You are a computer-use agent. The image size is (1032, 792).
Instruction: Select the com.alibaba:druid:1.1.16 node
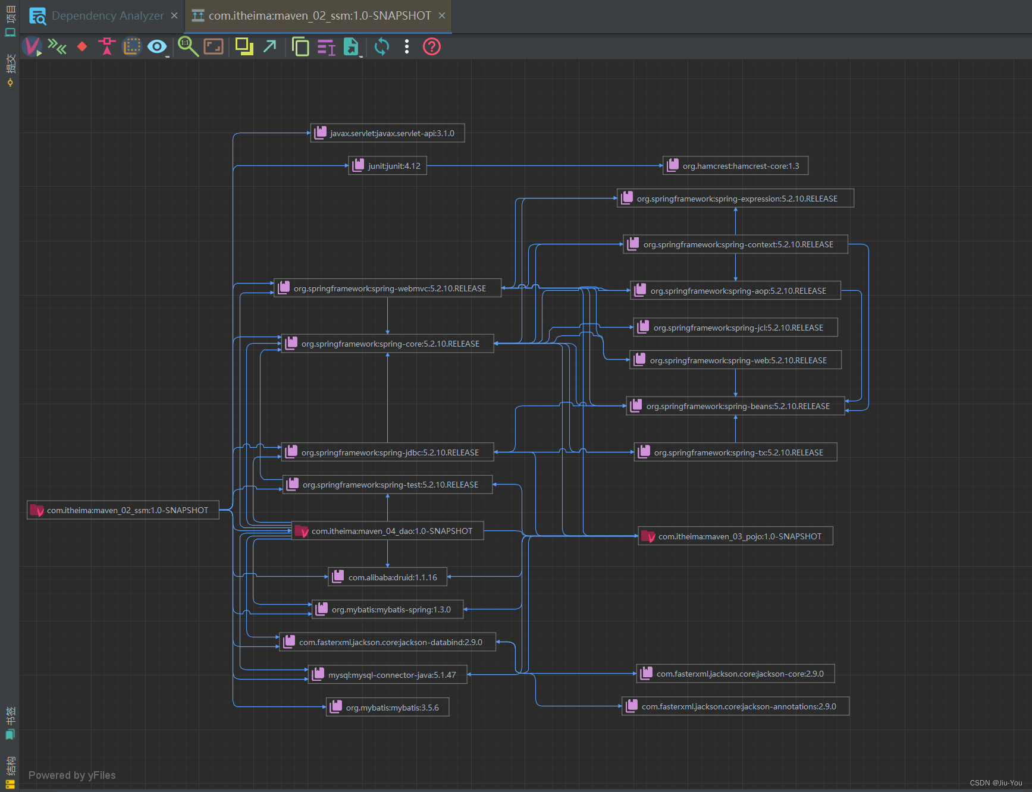[387, 577]
